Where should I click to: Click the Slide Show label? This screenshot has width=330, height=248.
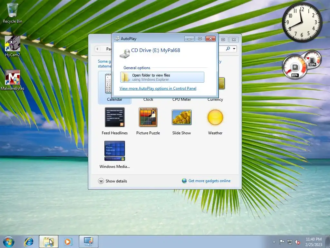click(182, 133)
